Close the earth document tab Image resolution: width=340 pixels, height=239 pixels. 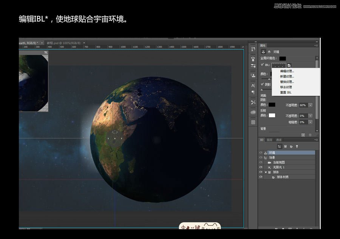coord(42,43)
